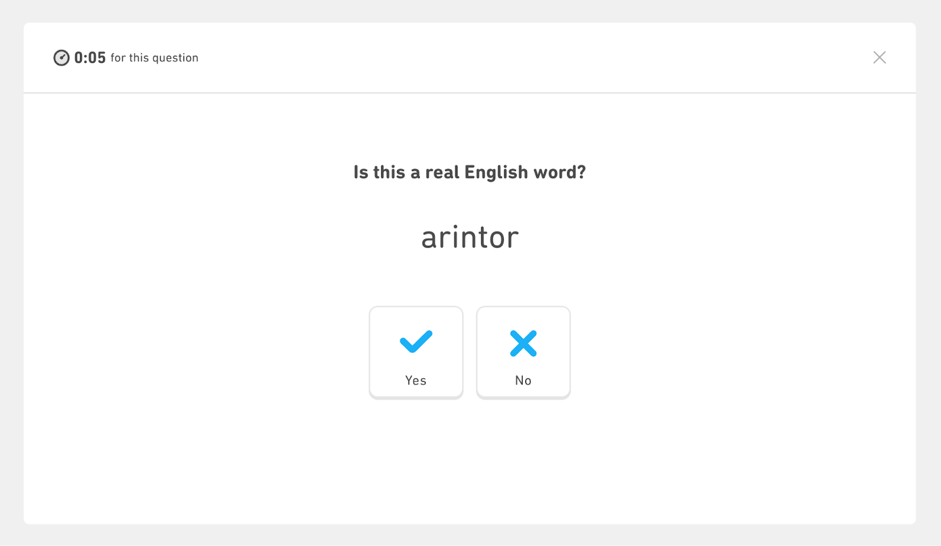Viewport: 941px width, 546px height.
Task: Select No for the word arintor
Action: pyautogui.click(x=523, y=352)
